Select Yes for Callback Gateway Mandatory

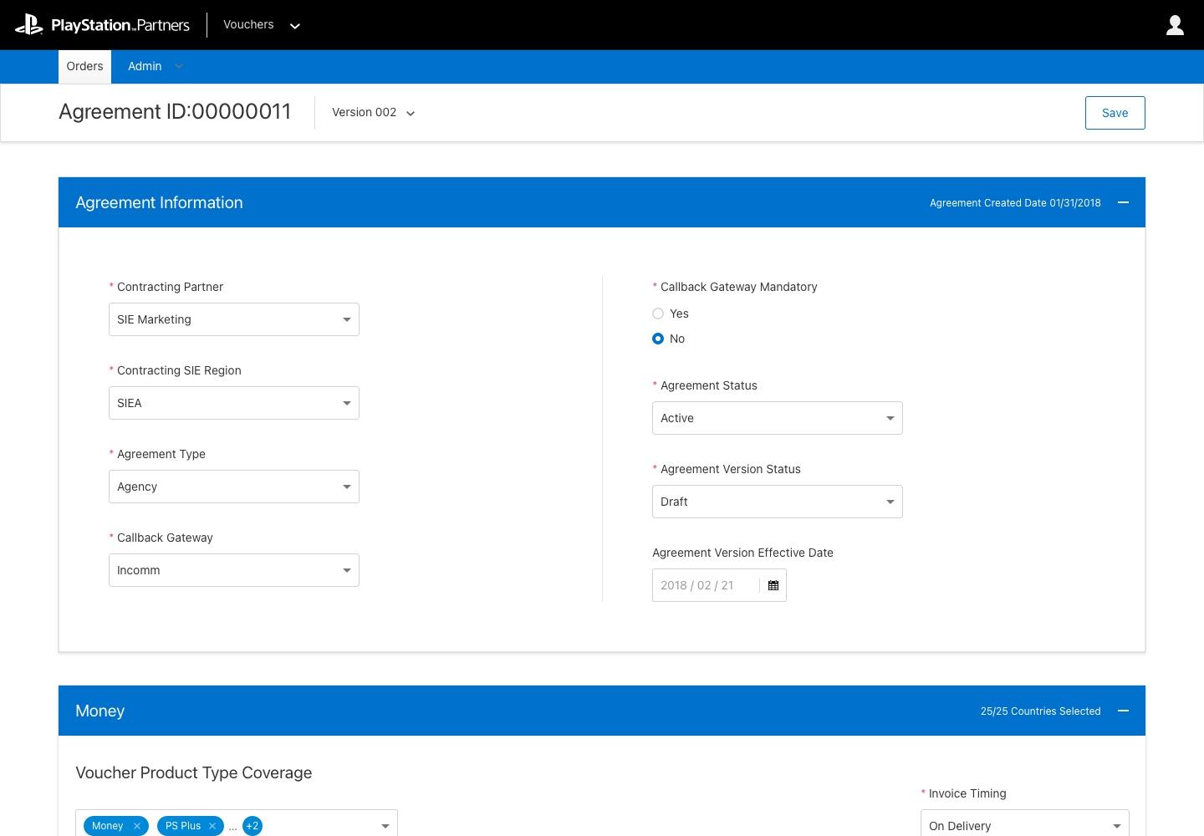pyautogui.click(x=658, y=313)
